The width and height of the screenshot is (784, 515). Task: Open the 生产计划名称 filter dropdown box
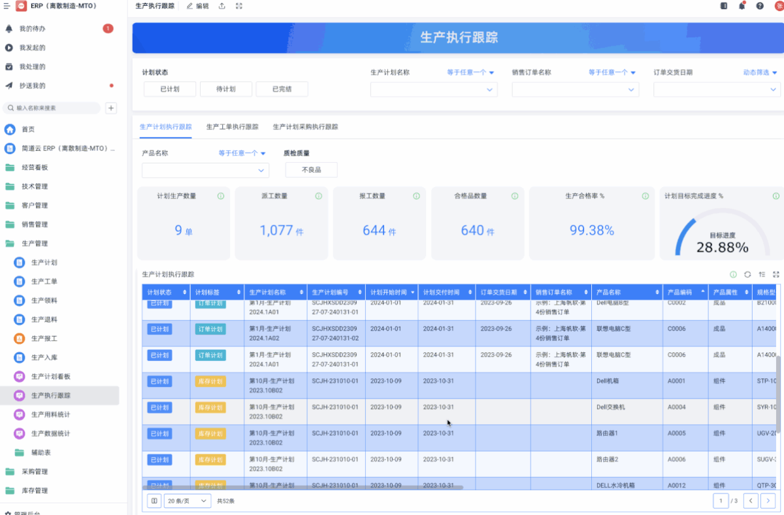coord(434,90)
